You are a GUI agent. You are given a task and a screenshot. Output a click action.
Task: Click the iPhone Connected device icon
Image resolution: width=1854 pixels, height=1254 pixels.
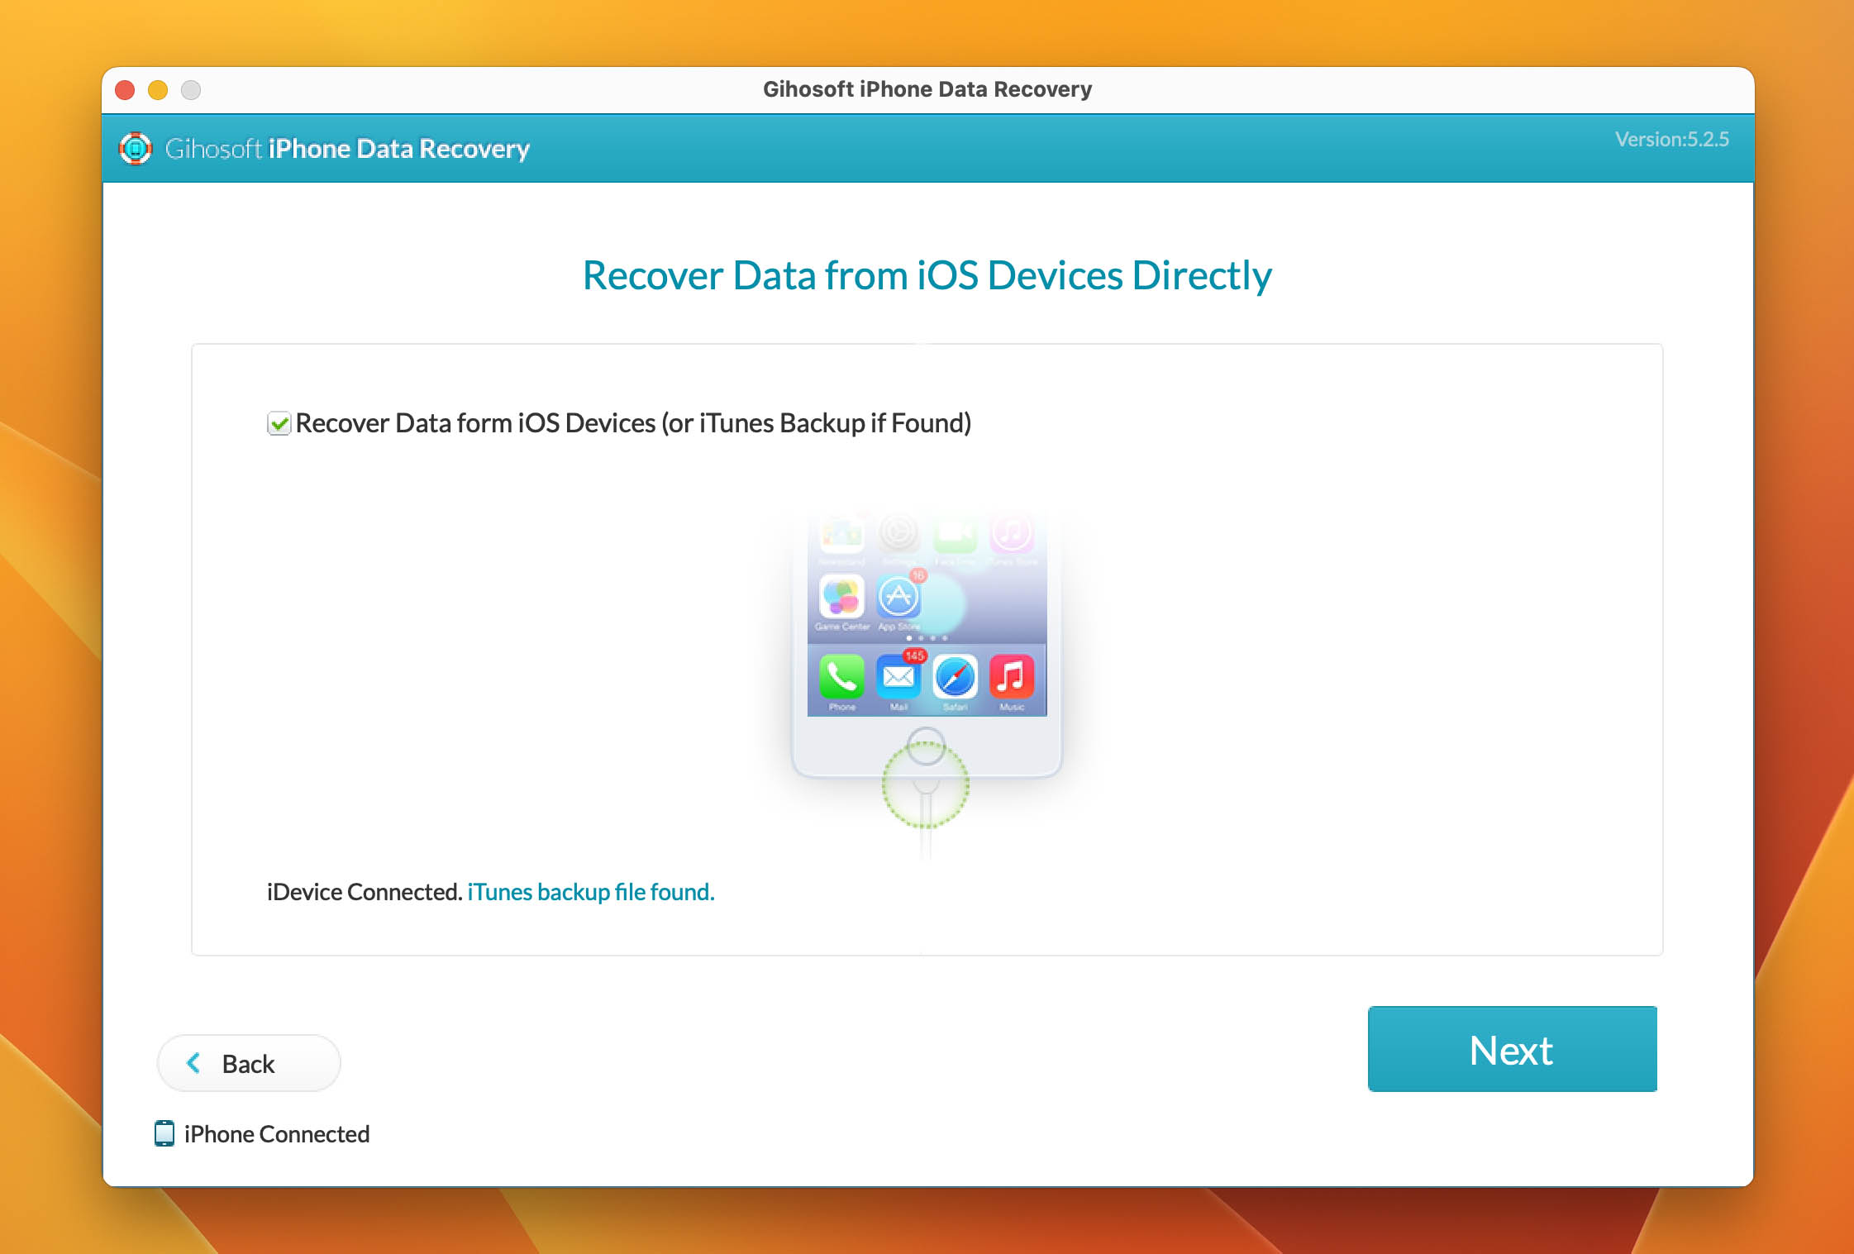[164, 1133]
